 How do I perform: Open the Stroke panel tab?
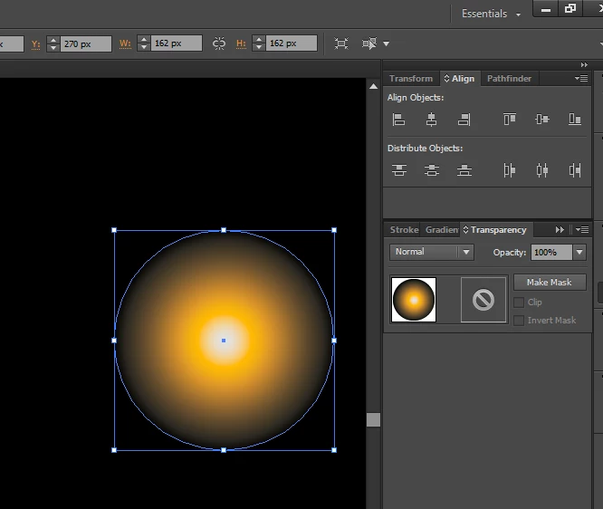coord(404,230)
